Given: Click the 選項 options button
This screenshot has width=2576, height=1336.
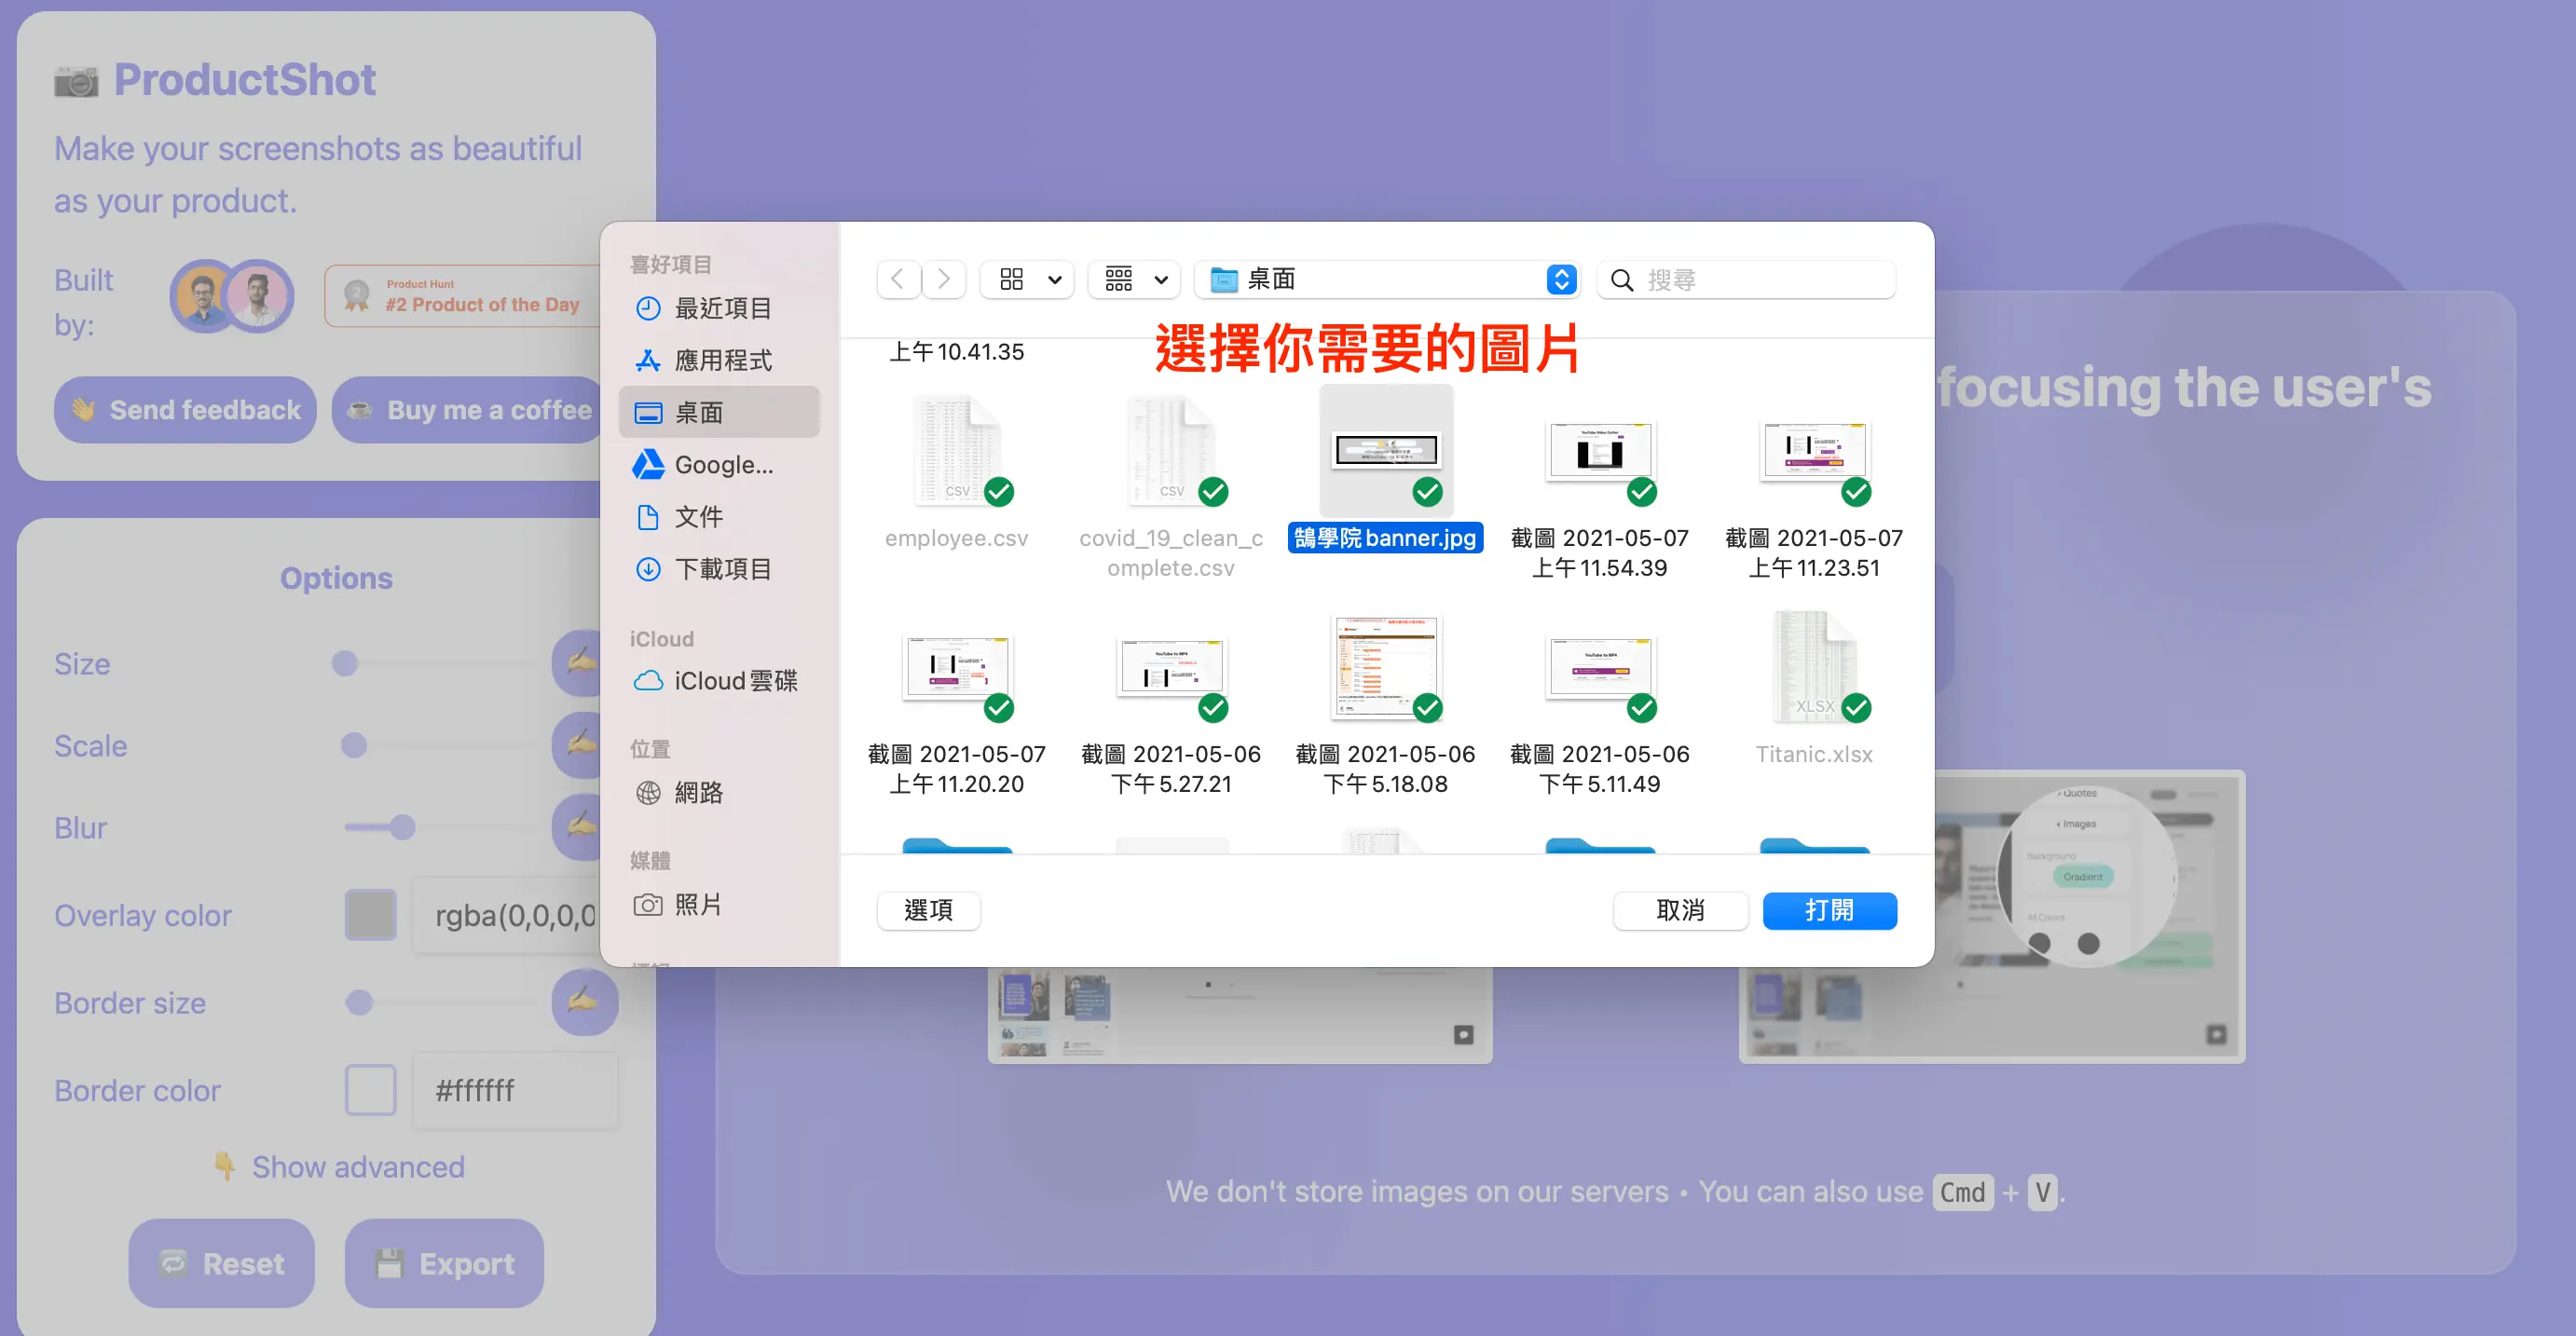Looking at the screenshot, I should click(928, 910).
